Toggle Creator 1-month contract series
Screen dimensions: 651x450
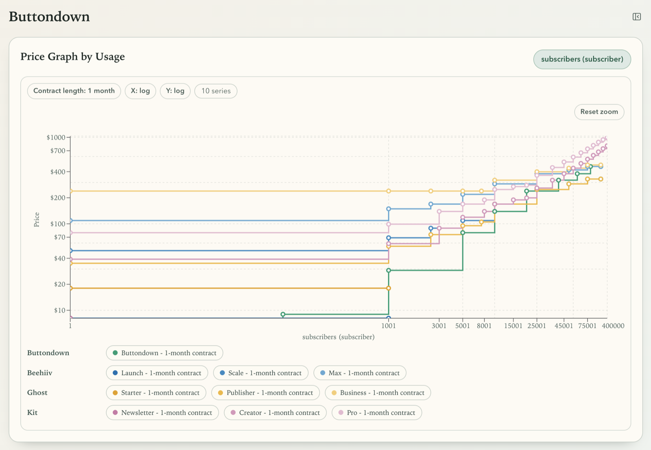tap(275, 413)
